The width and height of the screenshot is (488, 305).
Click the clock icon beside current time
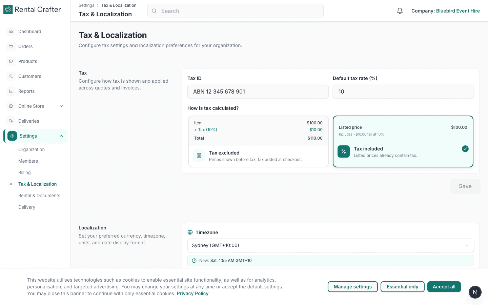[x=194, y=261]
